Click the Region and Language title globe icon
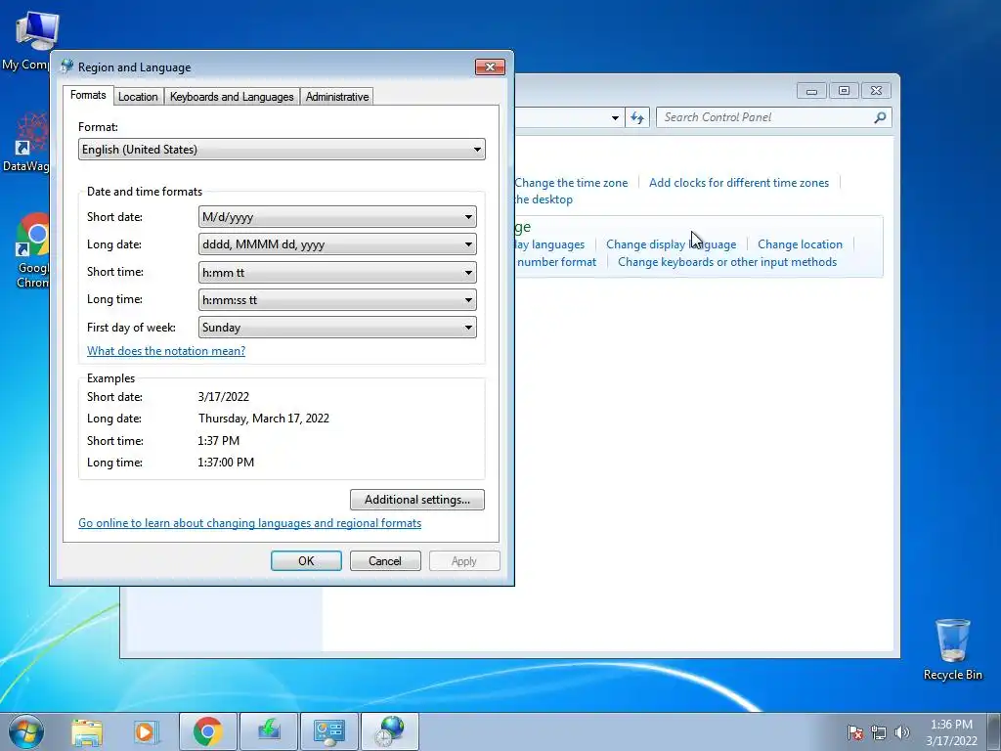Image resolution: width=1001 pixels, height=751 pixels. click(67, 66)
